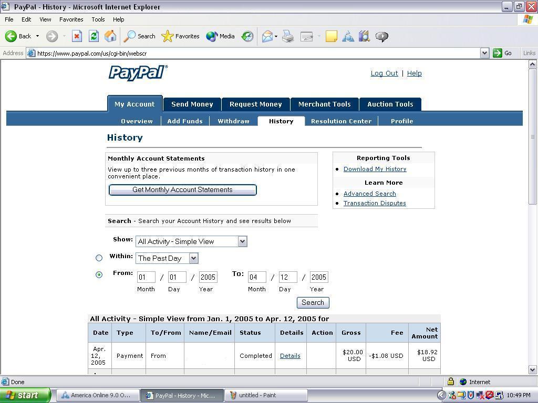This screenshot has width=538, height=403.
Task: Open the Tools menu
Action: coord(98,19)
